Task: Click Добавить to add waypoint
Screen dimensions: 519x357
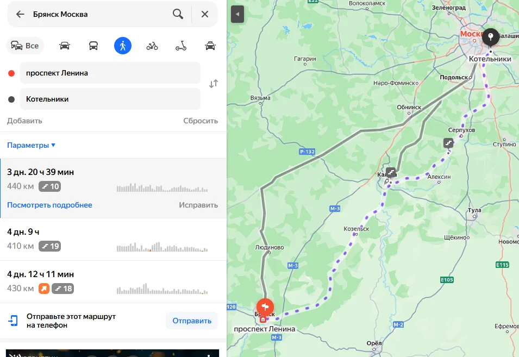Action: pyautogui.click(x=24, y=121)
